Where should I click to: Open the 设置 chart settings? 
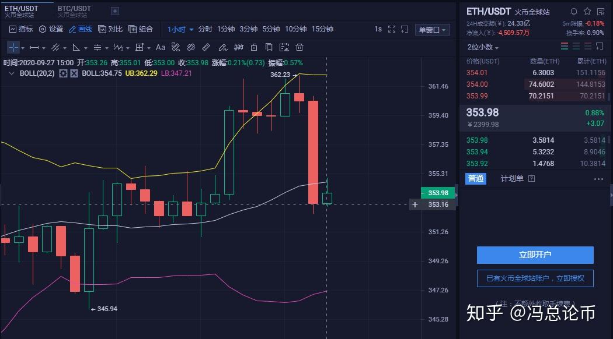51,29
